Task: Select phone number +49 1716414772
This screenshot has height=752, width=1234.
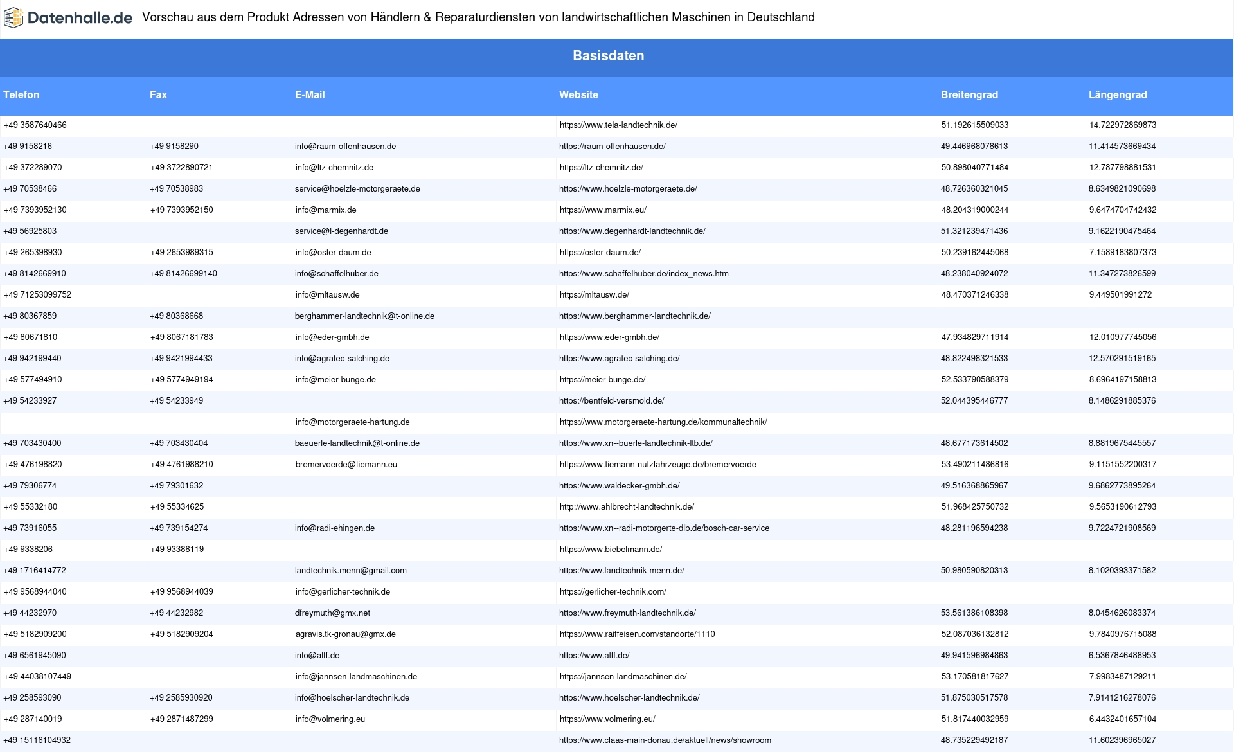Action: (35, 571)
